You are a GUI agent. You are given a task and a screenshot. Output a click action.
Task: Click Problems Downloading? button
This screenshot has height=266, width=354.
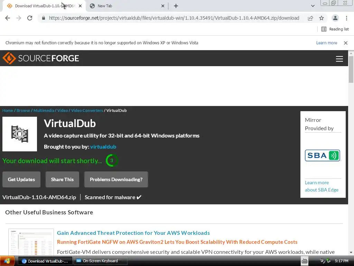pos(116,179)
